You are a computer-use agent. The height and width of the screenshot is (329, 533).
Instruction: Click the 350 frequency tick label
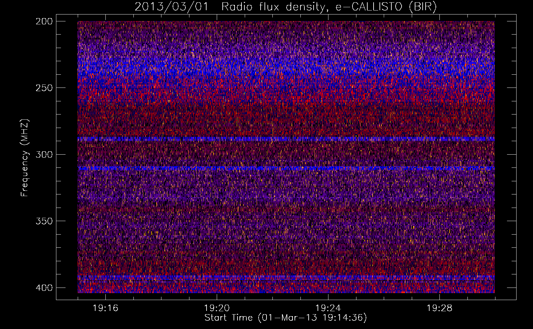click(44, 221)
